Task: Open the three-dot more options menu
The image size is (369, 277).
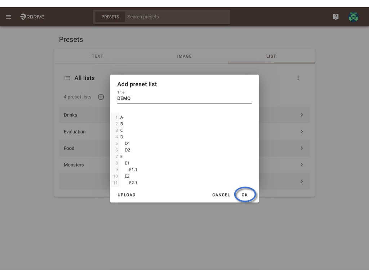Action: point(298,78)
